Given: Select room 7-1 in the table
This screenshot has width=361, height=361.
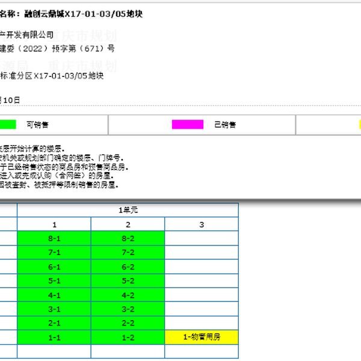Looking at the screenshot, I should 54,252.
